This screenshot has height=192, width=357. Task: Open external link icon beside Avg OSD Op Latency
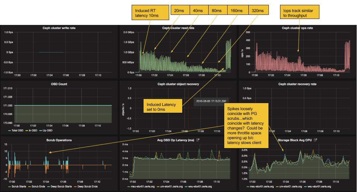(198, 140)
